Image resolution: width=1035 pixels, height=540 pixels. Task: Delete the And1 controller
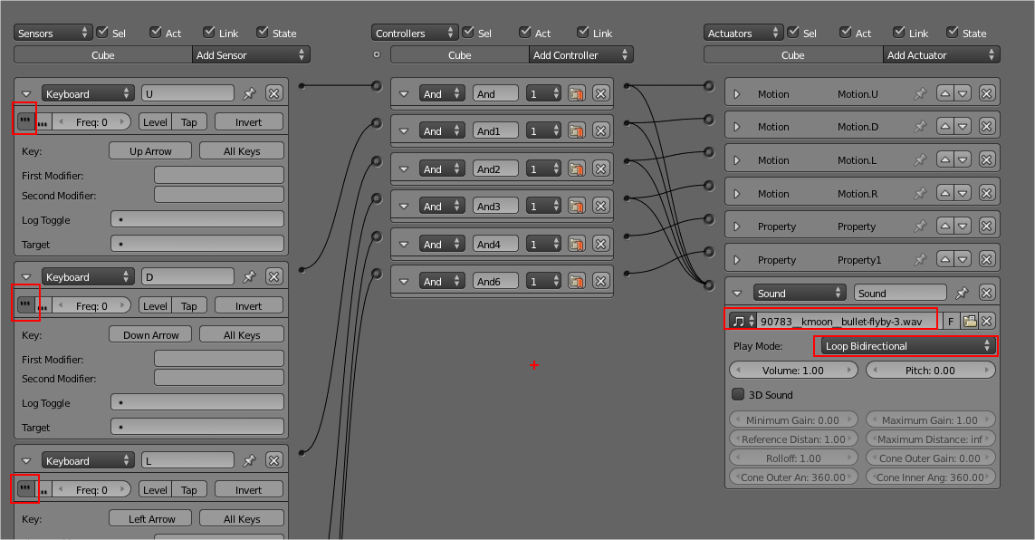pyautogui.click(x=600, y=130)
